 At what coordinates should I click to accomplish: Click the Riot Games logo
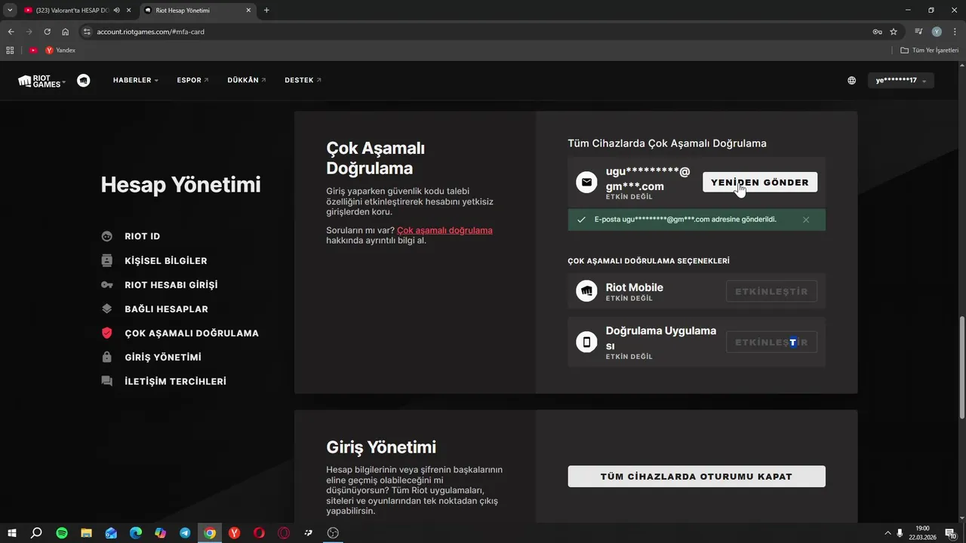point(39,80)
